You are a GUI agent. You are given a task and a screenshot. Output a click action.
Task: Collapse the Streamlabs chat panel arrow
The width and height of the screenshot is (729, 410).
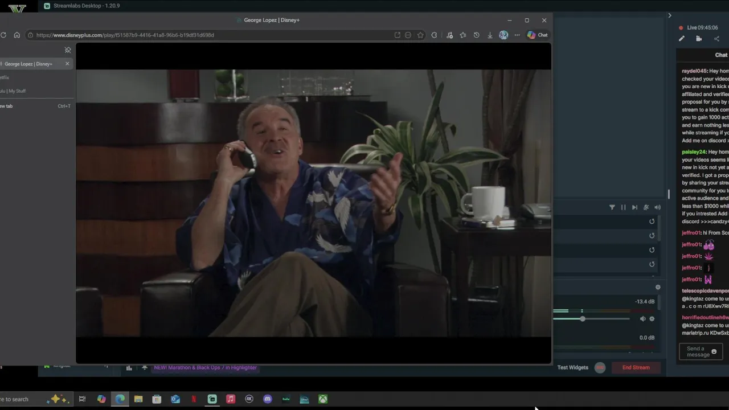pos(670,15)
